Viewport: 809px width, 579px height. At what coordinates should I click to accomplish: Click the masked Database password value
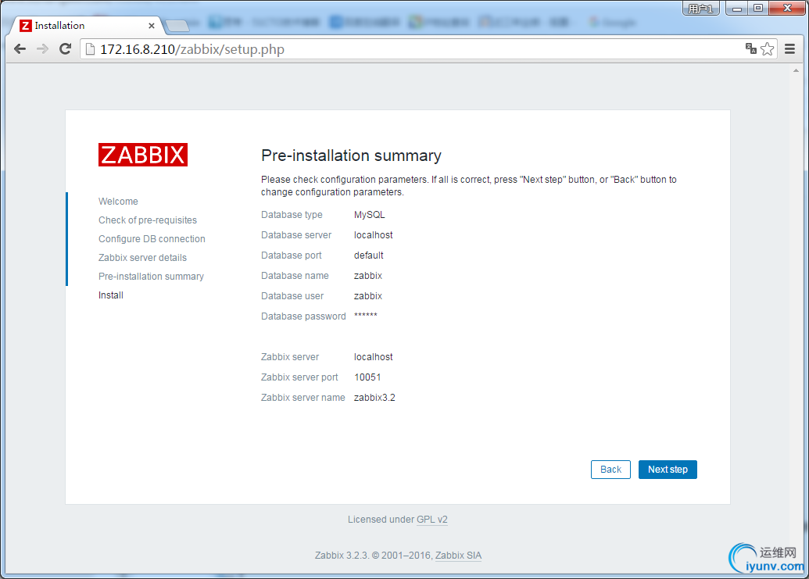(365, 316)
